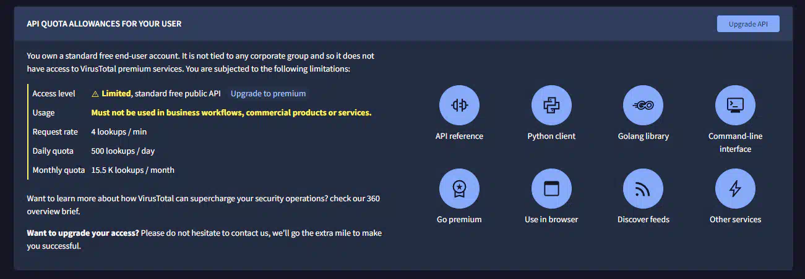Click the 'Must not be used in business workflows' warning

coord(231,113)
